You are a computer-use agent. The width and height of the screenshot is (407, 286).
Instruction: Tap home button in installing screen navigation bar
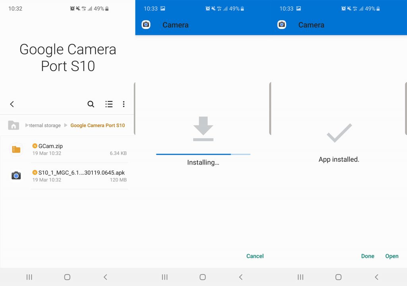click(203, 277)
